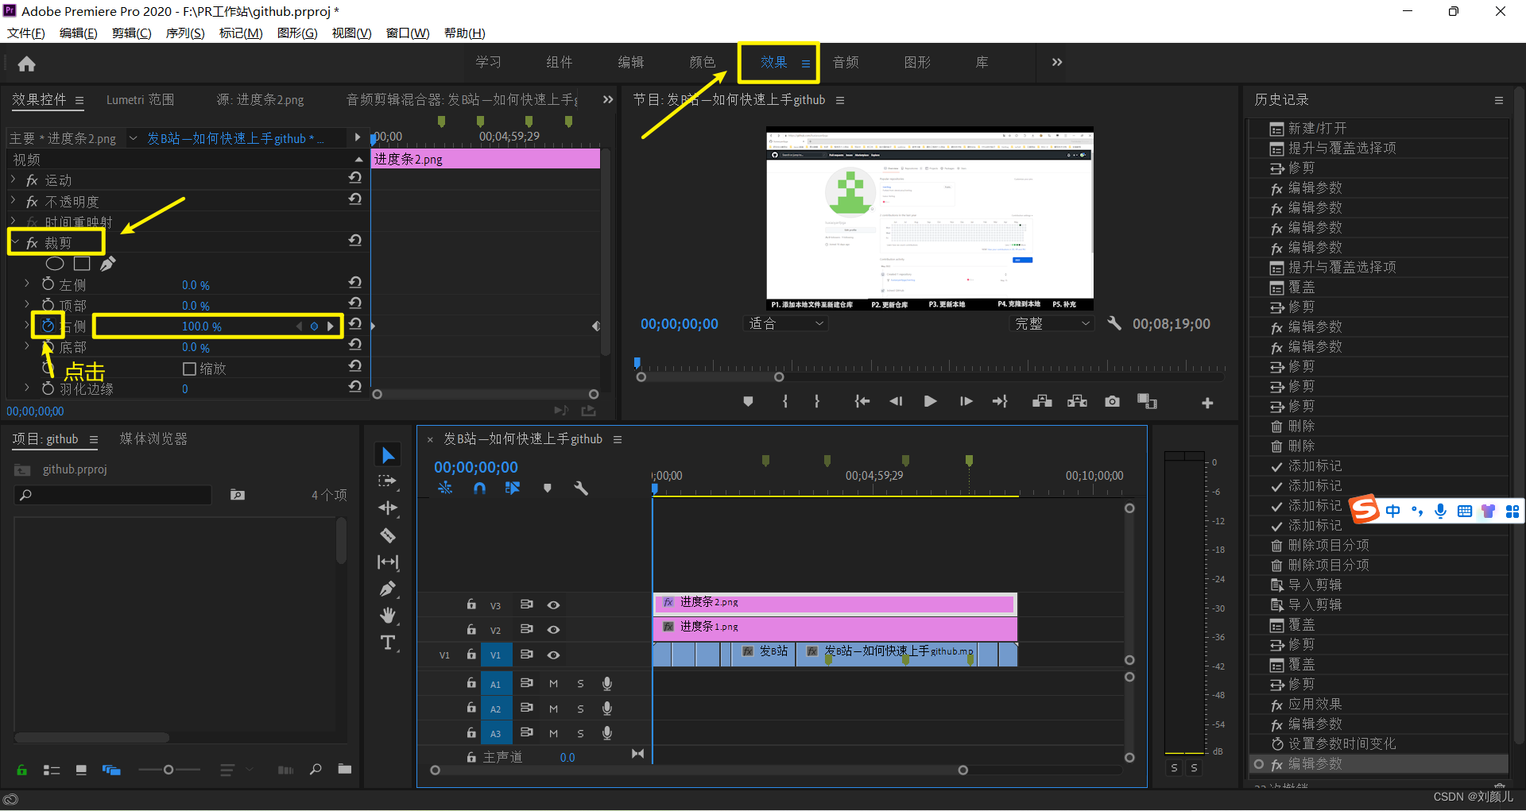Play the sequence in program monitor
Image resolution: width=1526 pixels, height=811 pixels.
click(930, 402)
